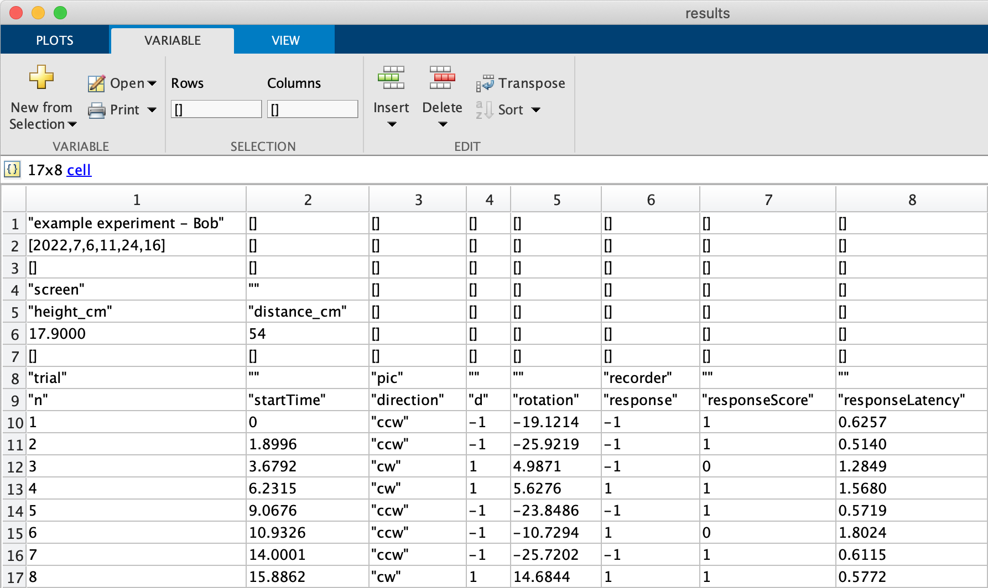Image resolution: width=988 pixels, height=588 pixels.
Task: Switch to the VIEW tab
Action: pyautogui.click(x=285, y=40)
